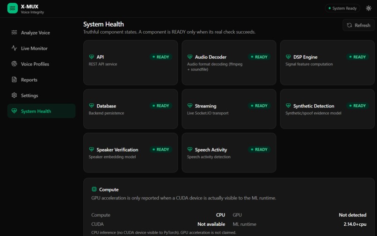Click the heart icon on Streaming card

190,106
